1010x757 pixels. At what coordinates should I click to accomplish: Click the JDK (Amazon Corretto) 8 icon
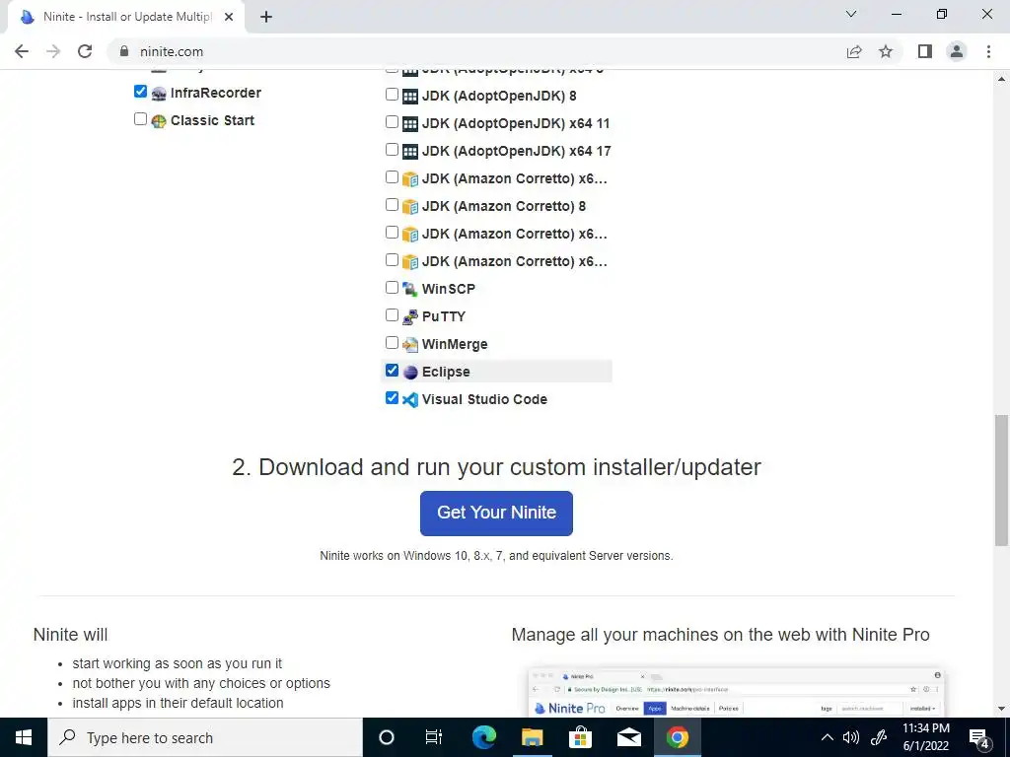[410, 207]
